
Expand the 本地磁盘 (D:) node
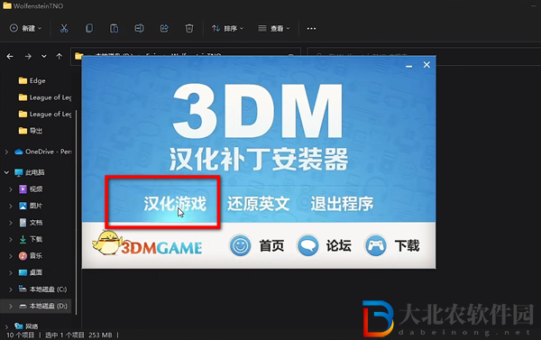coord(11,306)
